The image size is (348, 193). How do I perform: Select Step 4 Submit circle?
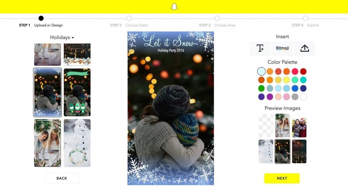[x=306, y=18]
